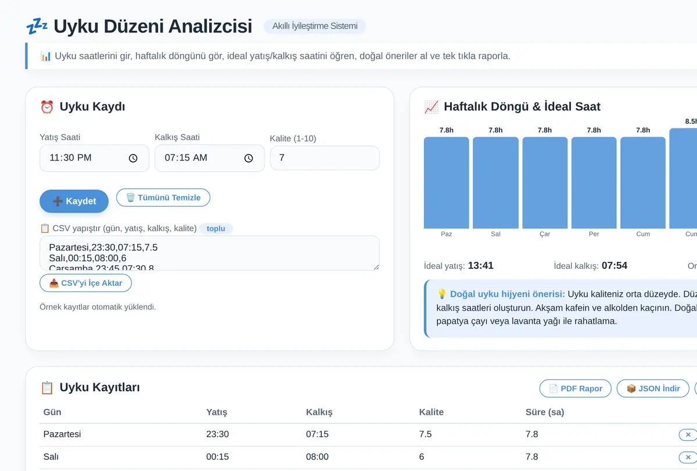Remove the Salı row using its × button

coord(688,457)
